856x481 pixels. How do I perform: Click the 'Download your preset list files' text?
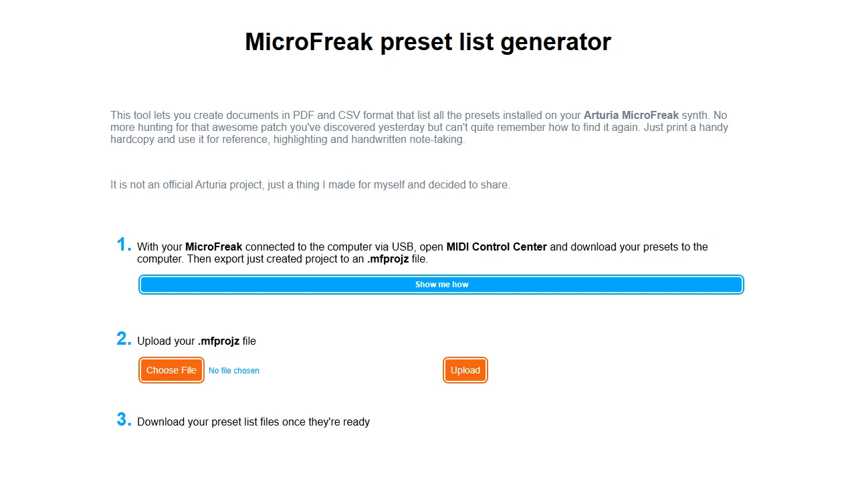(x=253, y=422)
